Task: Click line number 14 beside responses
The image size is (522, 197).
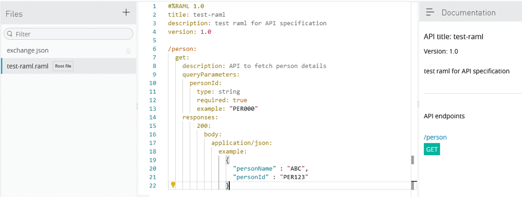Action: 153,117
